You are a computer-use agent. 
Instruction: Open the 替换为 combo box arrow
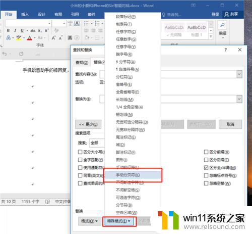239,99
